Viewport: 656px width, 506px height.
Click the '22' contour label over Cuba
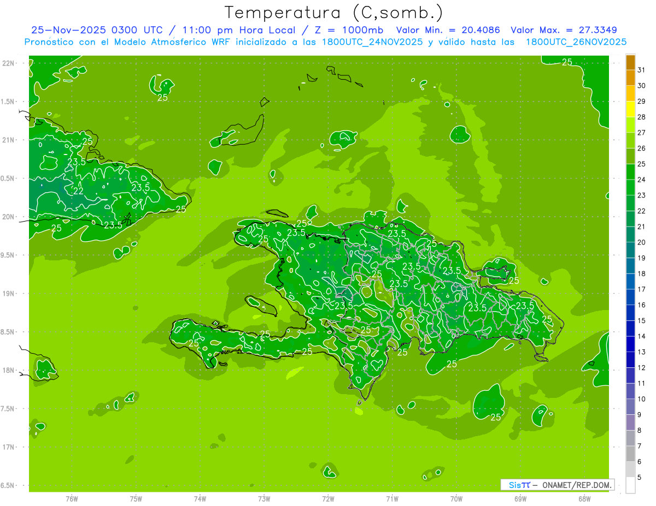[78, 191]
